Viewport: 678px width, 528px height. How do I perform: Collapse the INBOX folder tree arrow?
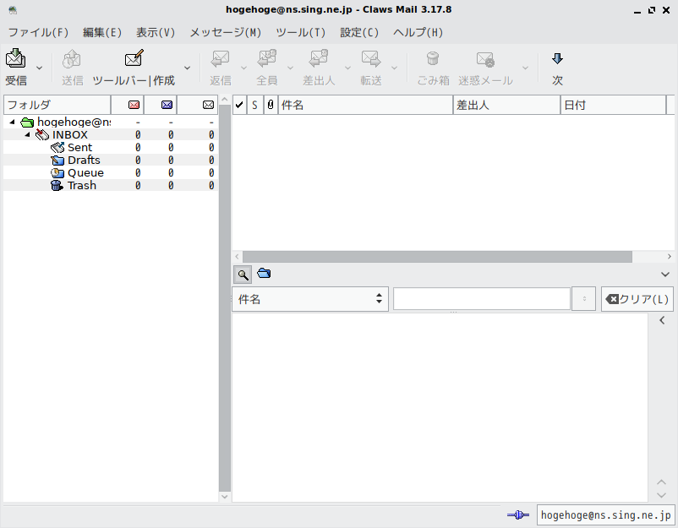pos(27,135)
